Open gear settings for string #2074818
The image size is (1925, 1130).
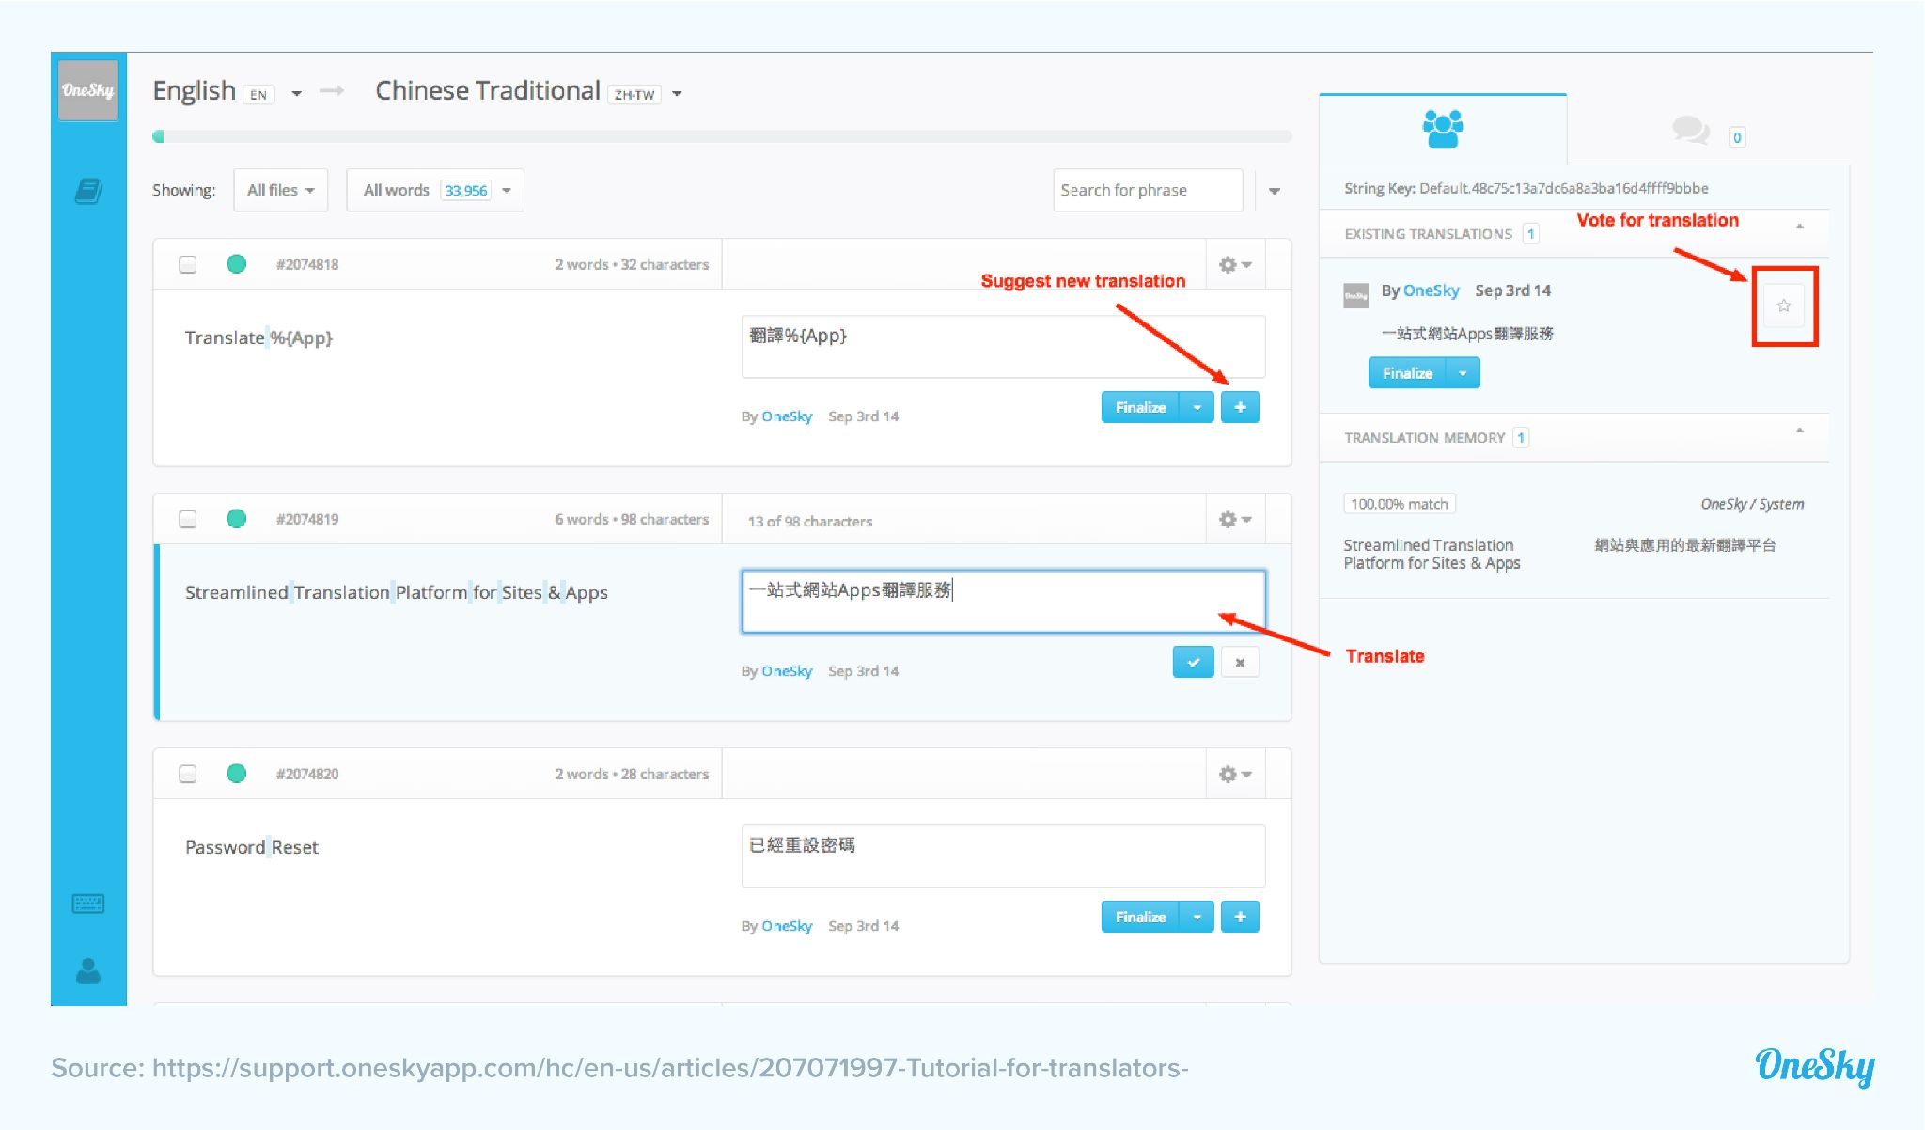click(x=1235, y=264)
